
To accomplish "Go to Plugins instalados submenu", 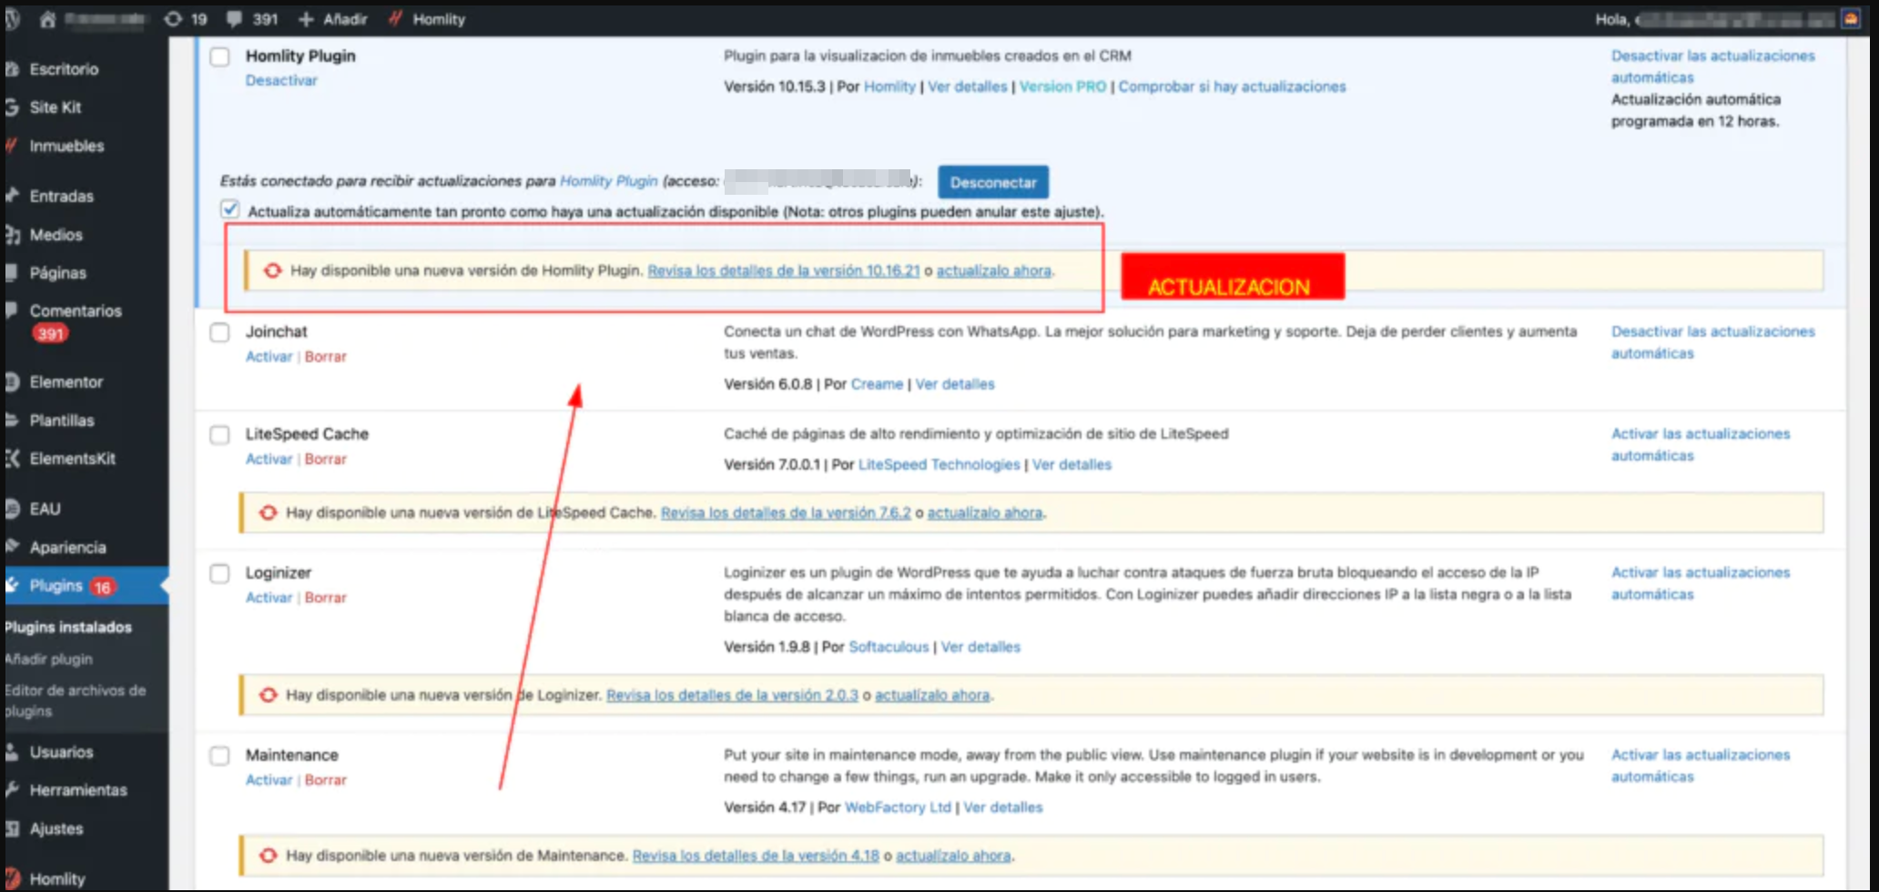I will (x=67, y=627).
